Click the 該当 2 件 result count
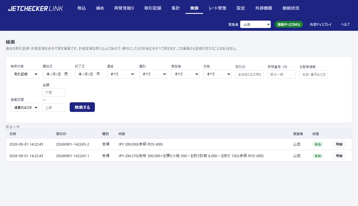Viewport: 358px width, 206px height. 13,127
